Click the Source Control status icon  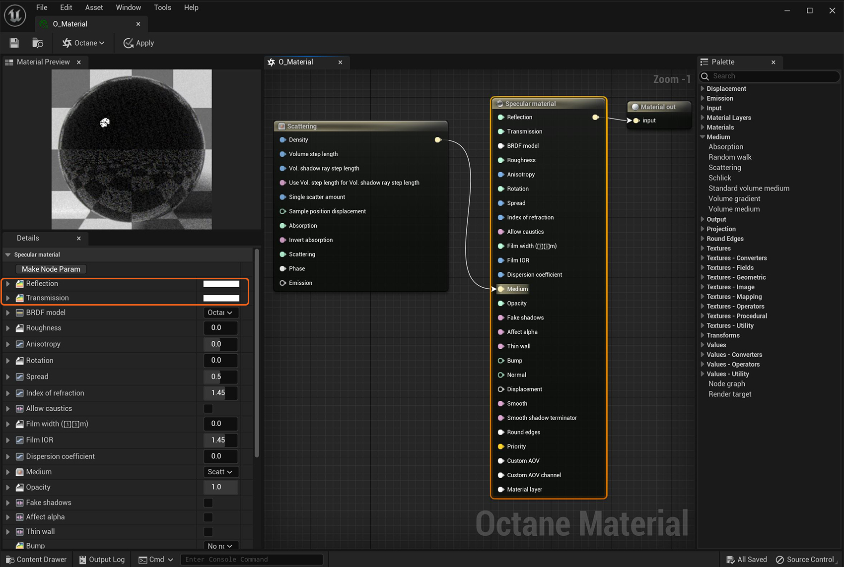click(x=780, y=560)
